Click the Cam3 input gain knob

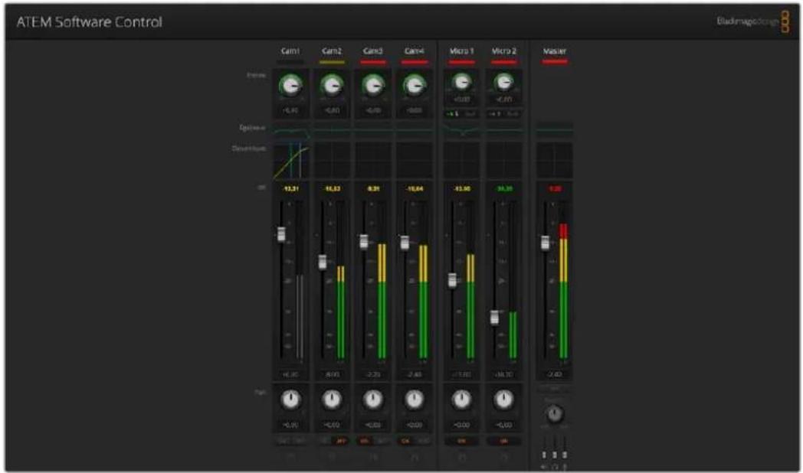point(373,85)
